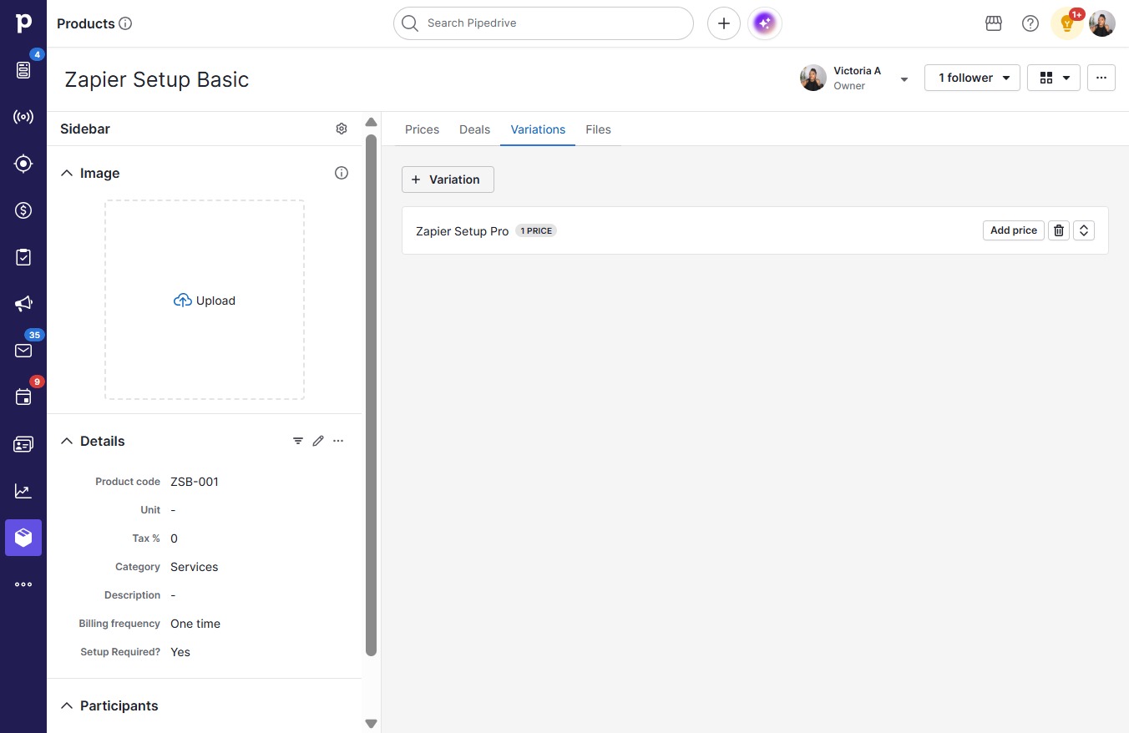Open the Details section more options ellipsis
The width and height of the screenshot is (1129, 733).
(338, 441)
